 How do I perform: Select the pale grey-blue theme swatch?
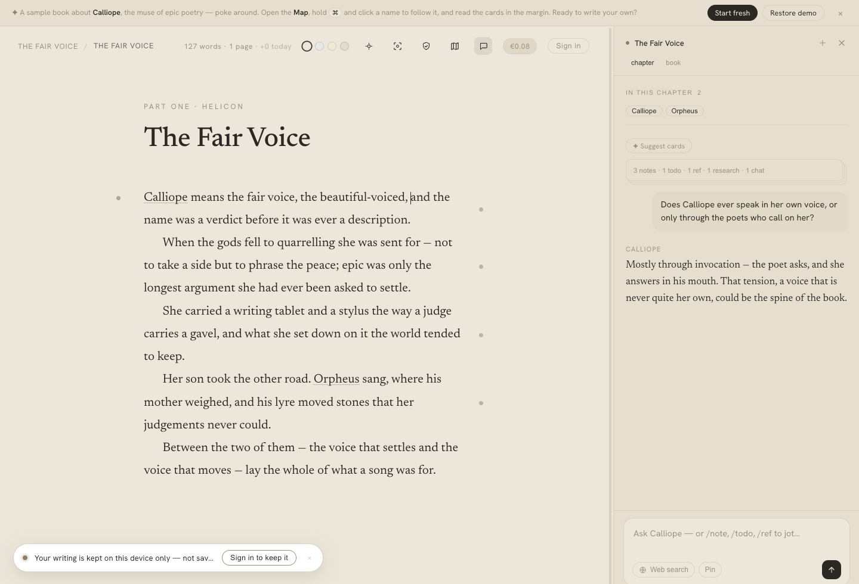tap(320, 46)
